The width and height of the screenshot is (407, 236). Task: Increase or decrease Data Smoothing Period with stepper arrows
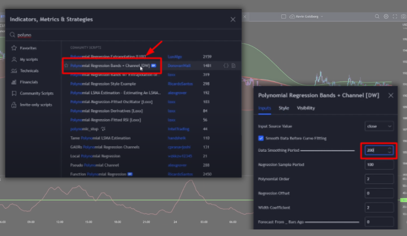[x=389, y=150]
